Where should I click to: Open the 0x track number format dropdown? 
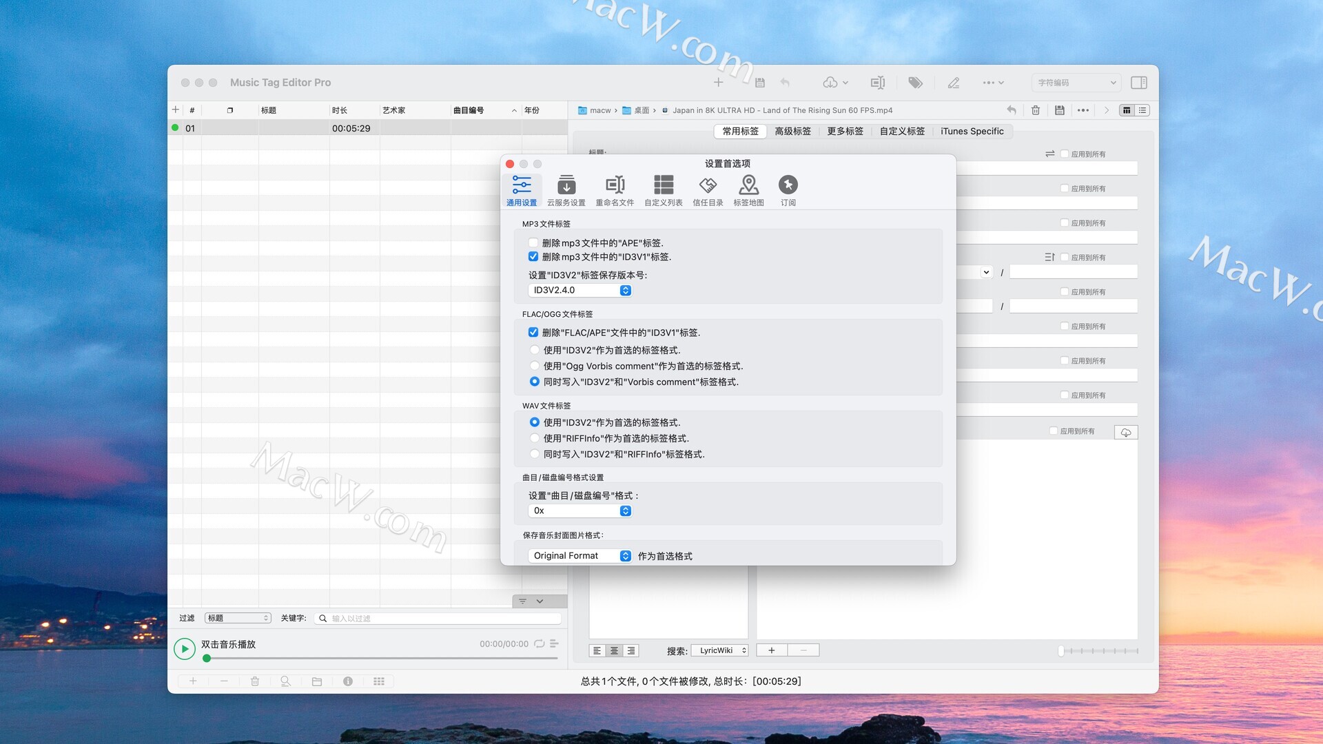tap(580, 510)
